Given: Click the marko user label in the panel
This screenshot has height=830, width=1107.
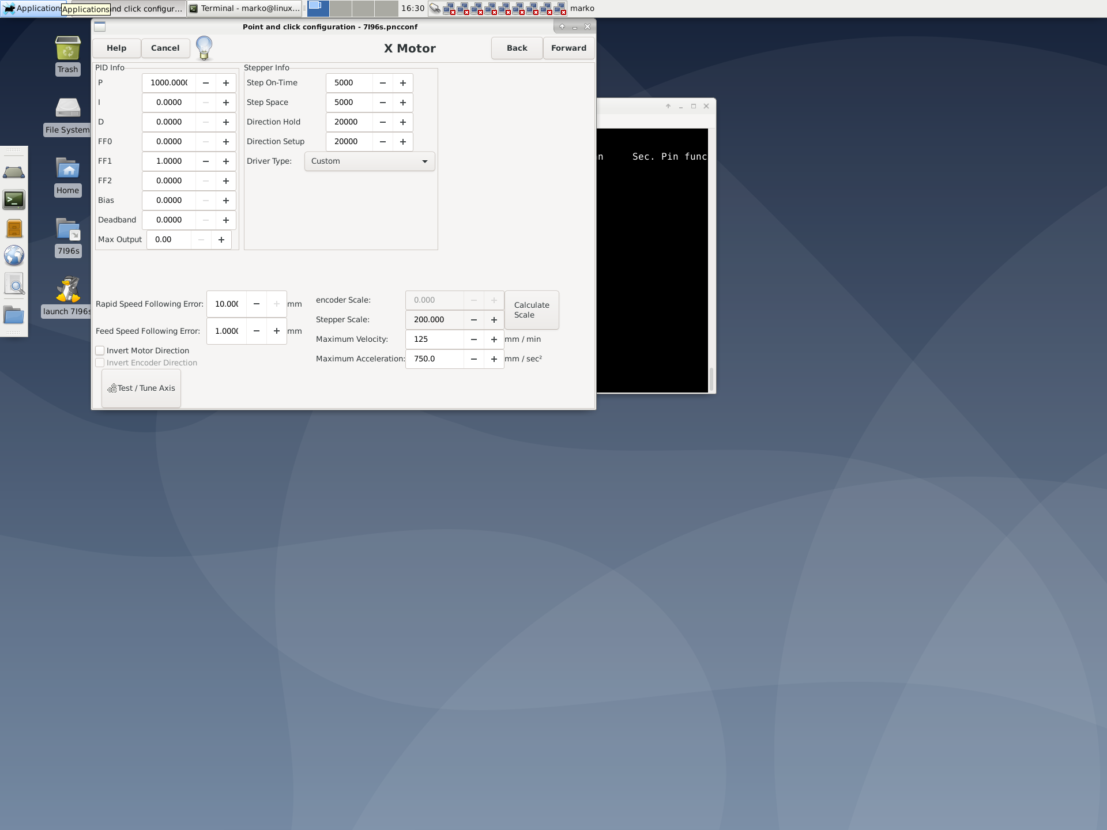Looking at the screenshot, I should coord(582,8).
